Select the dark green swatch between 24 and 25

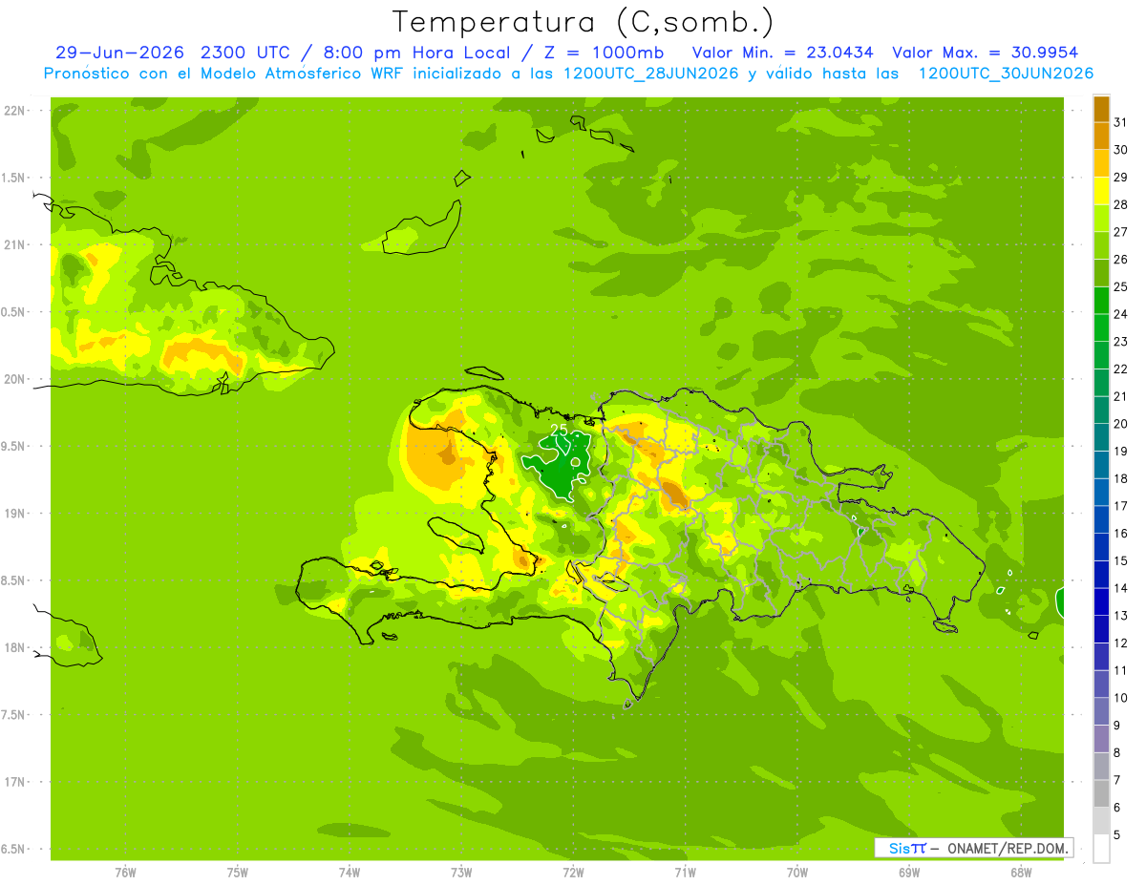pos(1101,300)
